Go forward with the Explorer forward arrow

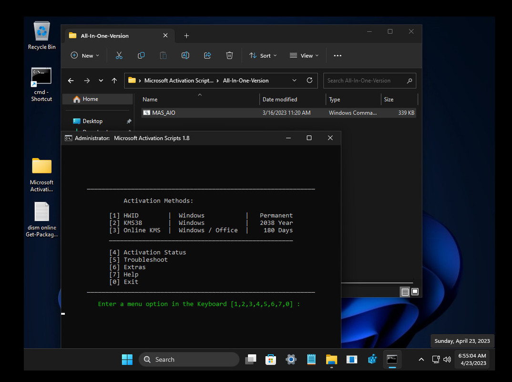point(87,80)
